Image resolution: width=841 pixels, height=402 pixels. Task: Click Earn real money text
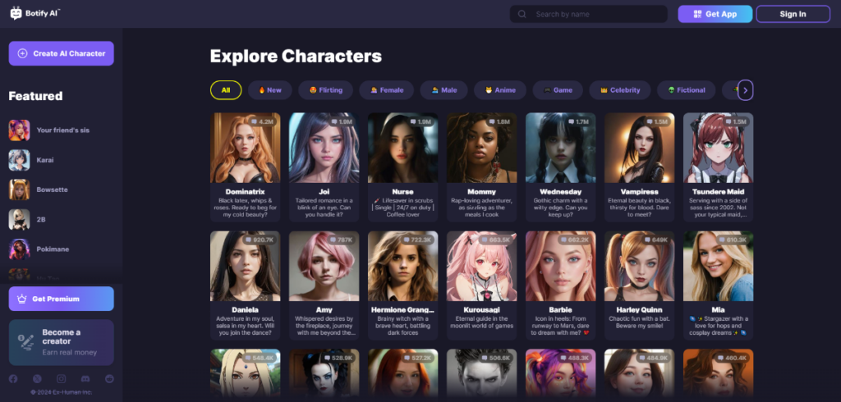pos(70,352)
